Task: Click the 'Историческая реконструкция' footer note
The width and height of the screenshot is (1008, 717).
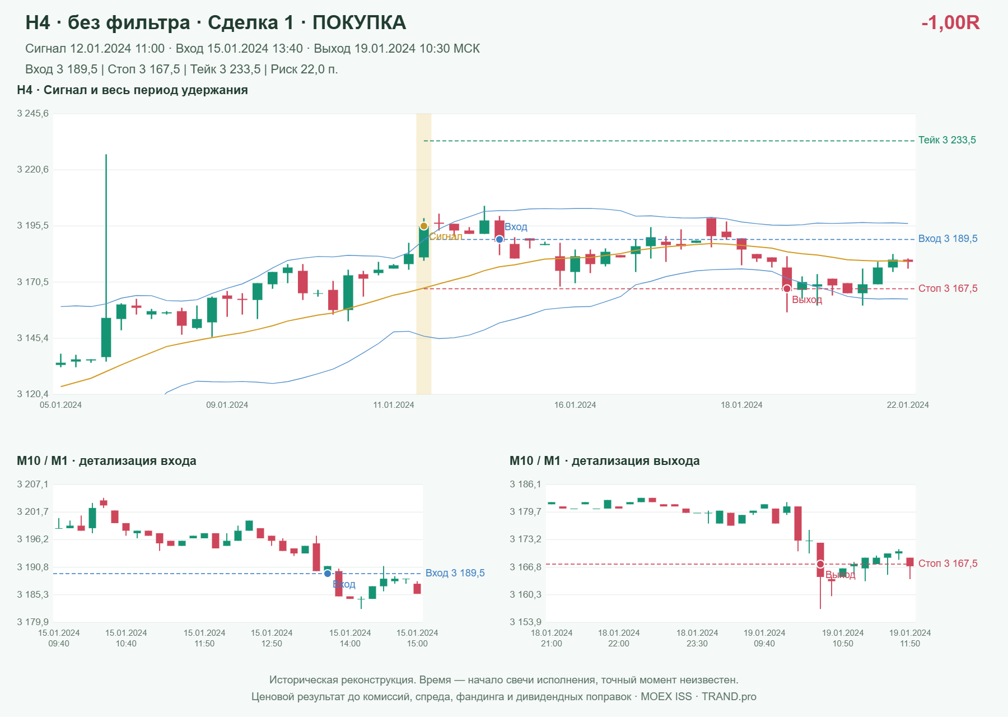Action: (504, 680)
